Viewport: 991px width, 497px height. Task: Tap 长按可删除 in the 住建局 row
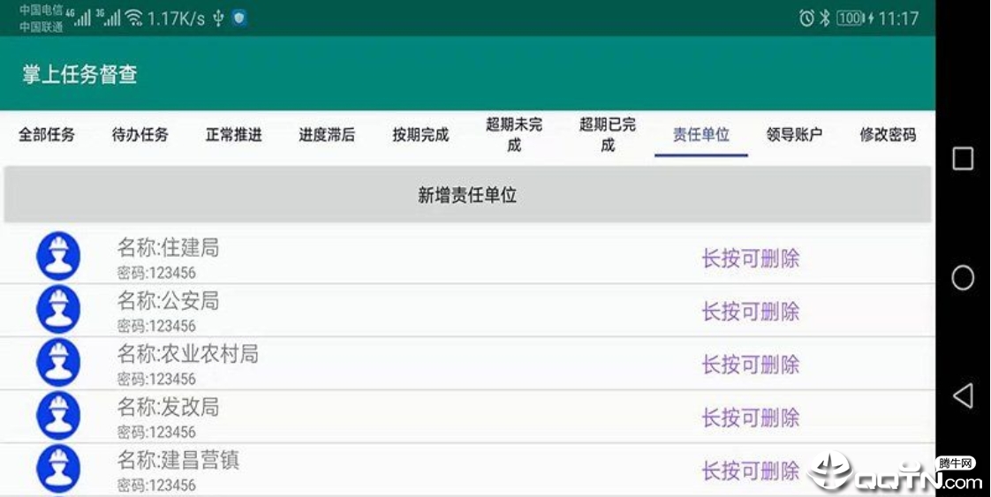click(750, 259)
